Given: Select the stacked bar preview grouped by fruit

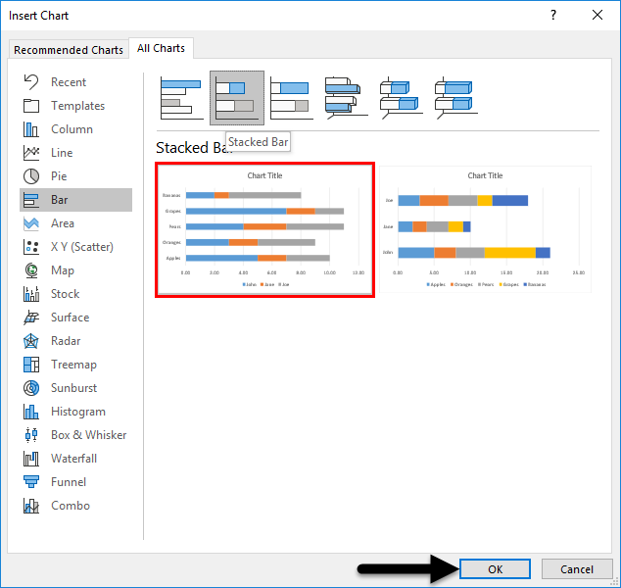Looking at the screenshot, I should [265, 229].
